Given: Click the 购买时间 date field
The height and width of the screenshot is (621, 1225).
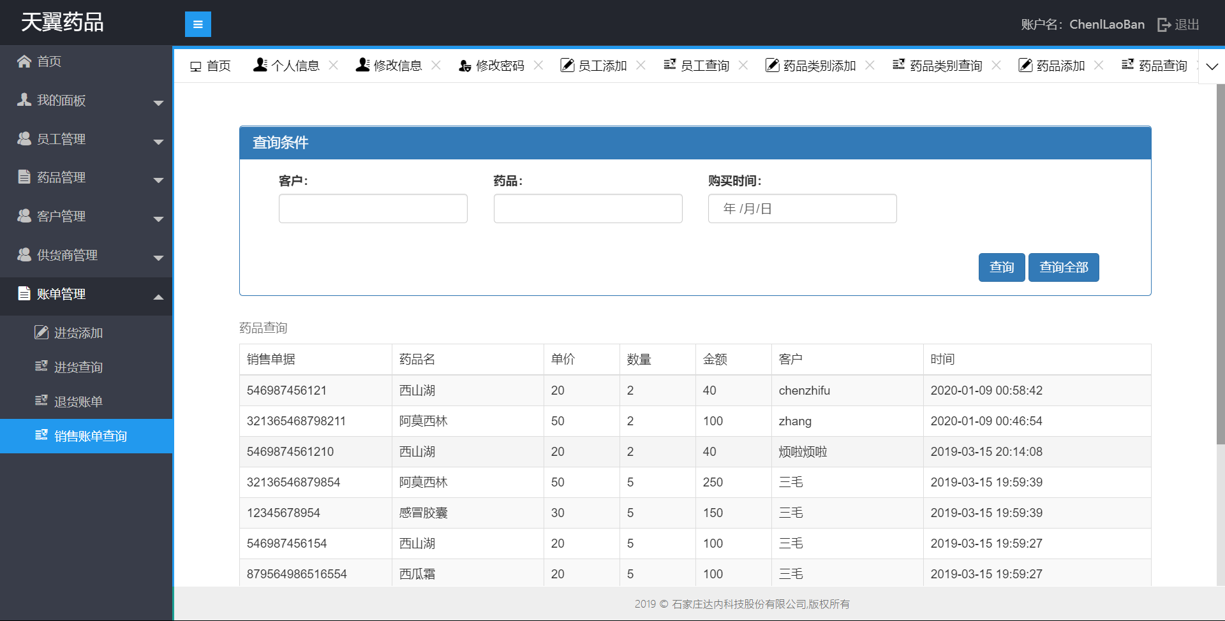Looking at the screenshot, I should [802, 208].
